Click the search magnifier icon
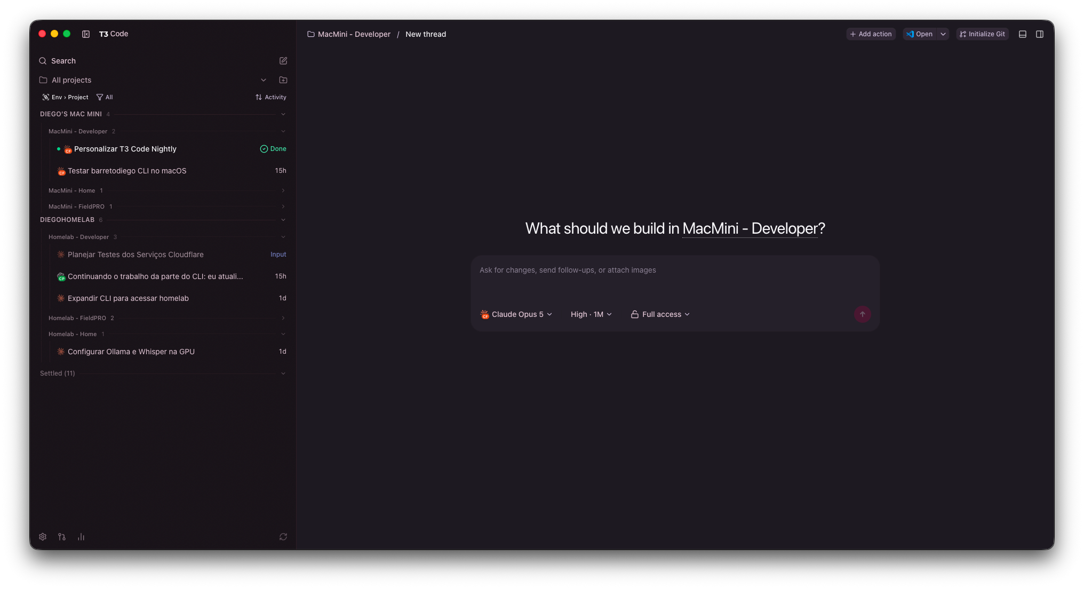This screenshot has width=1084, height=589. [43, 61]
